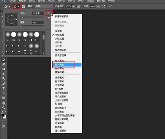Open the flow (流量) slider arrow
This screenshot has height=139, width=165.
[98, 6]
